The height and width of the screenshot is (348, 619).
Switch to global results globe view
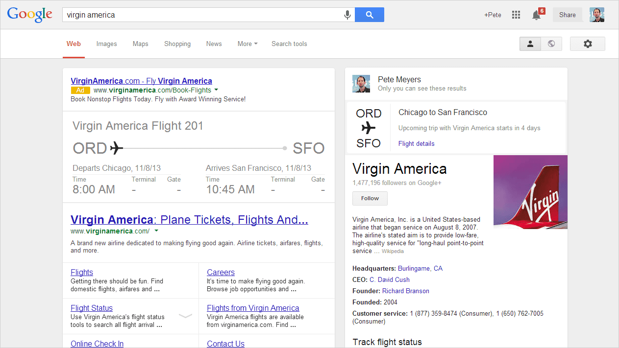coord(551,44)
